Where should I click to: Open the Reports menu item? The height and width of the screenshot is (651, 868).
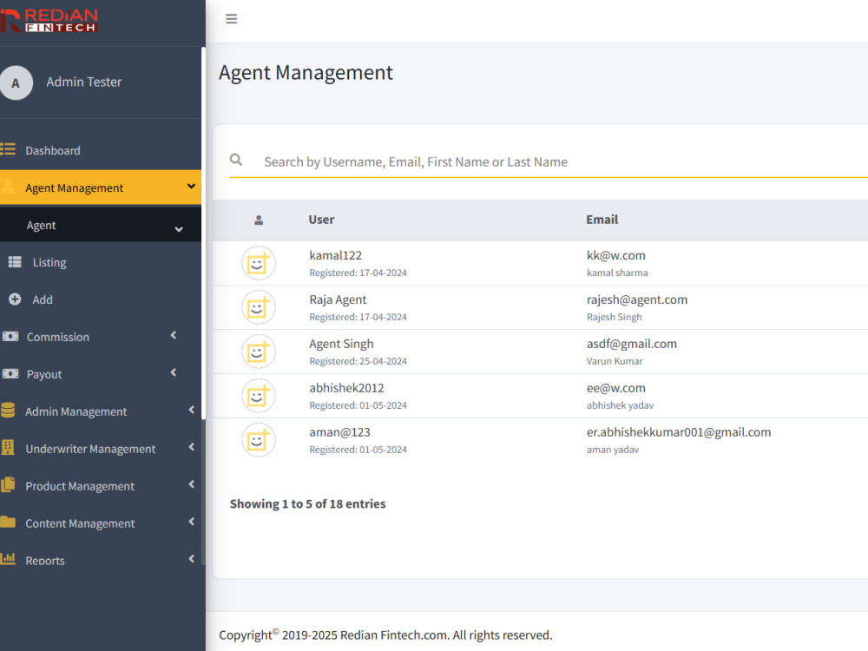pyautogui.click(x=101, y=560)
